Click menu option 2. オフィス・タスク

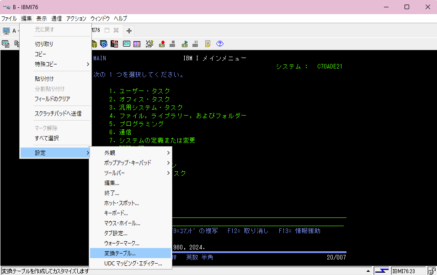[139, 99]
